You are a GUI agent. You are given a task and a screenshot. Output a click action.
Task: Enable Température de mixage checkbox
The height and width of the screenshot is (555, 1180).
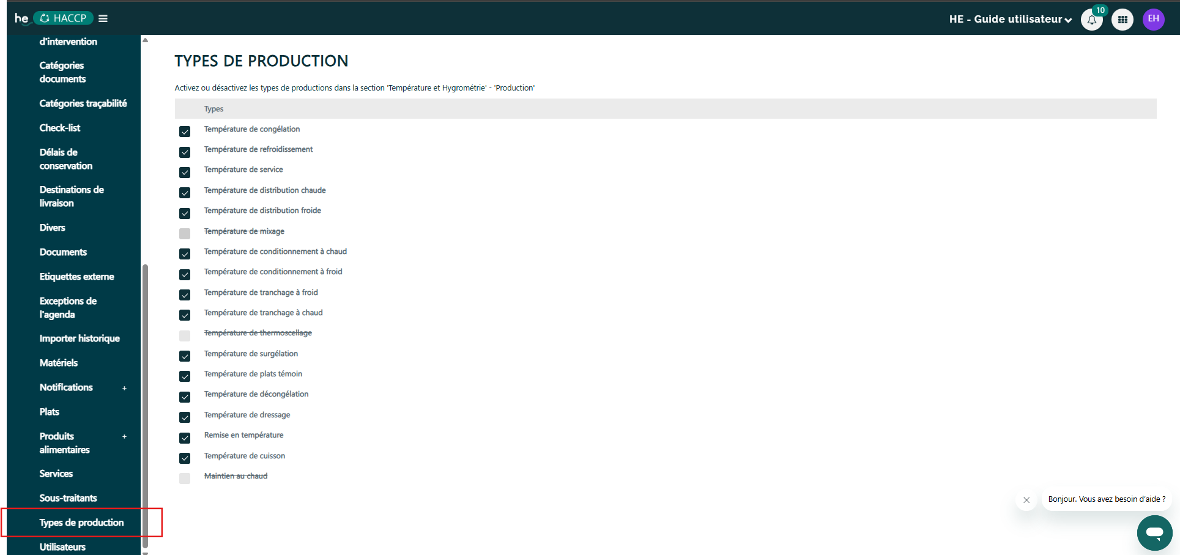click(185, 234)
